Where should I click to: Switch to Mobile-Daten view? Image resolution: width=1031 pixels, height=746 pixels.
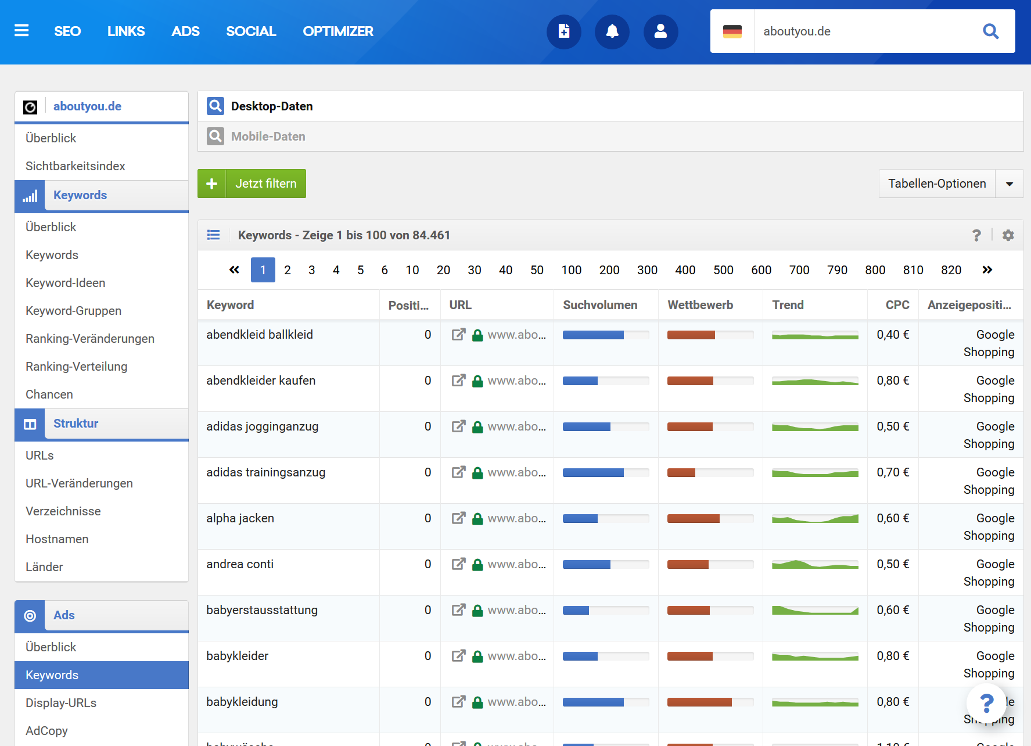coord(268,137)
